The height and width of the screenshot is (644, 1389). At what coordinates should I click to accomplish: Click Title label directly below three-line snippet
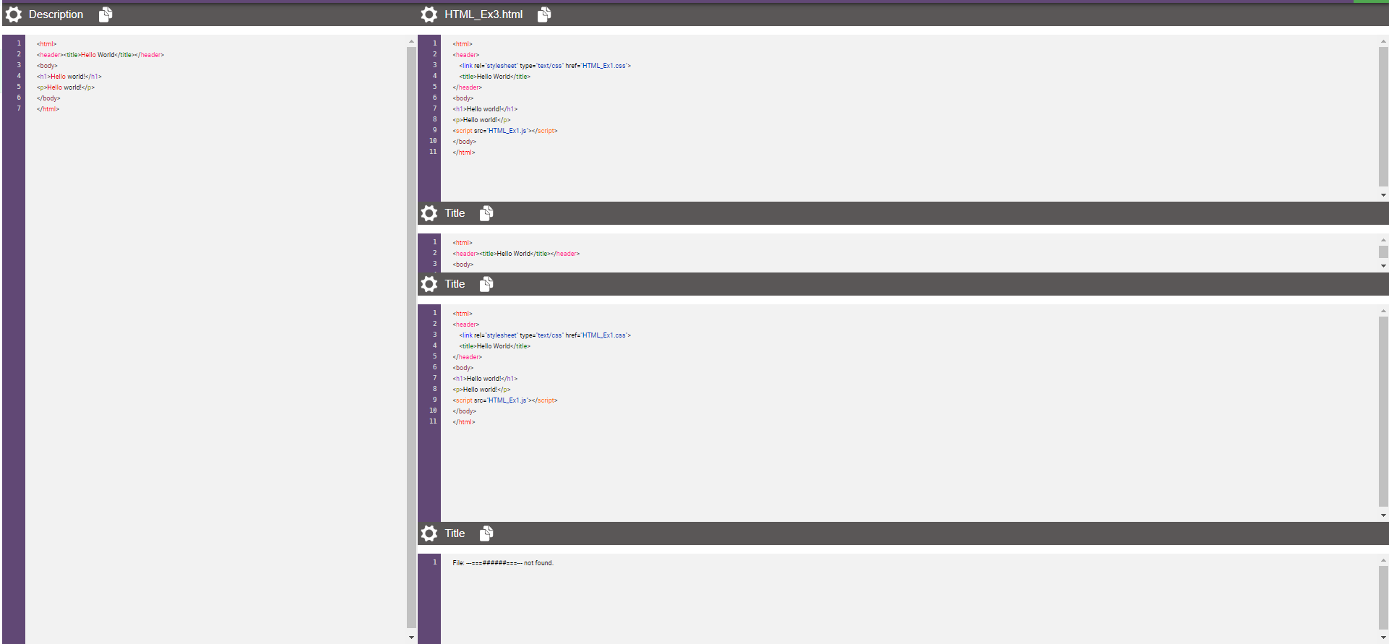(x=455, y=284)
